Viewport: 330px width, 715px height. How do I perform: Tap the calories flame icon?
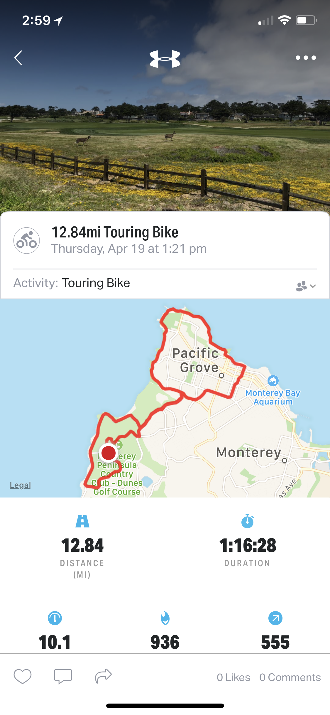coord(165,618)
